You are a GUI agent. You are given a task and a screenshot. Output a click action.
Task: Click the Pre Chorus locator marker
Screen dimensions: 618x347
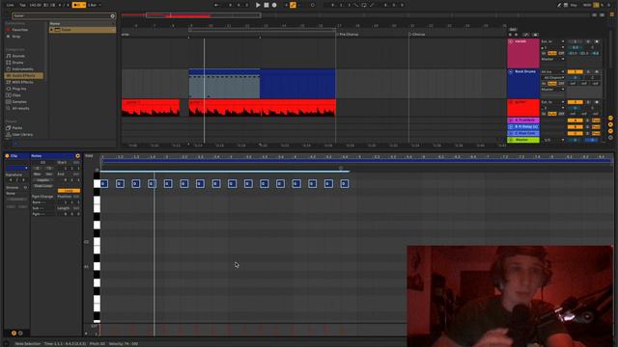pyautogui.click(x=349, y=35)
